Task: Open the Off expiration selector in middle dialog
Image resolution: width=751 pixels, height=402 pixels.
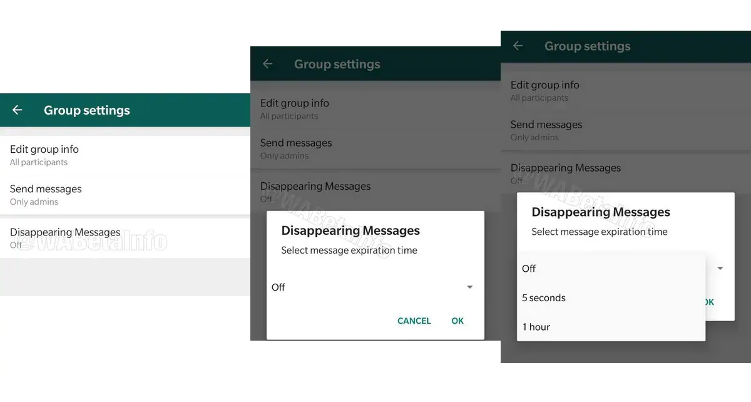Action: (x=369, y=287)
